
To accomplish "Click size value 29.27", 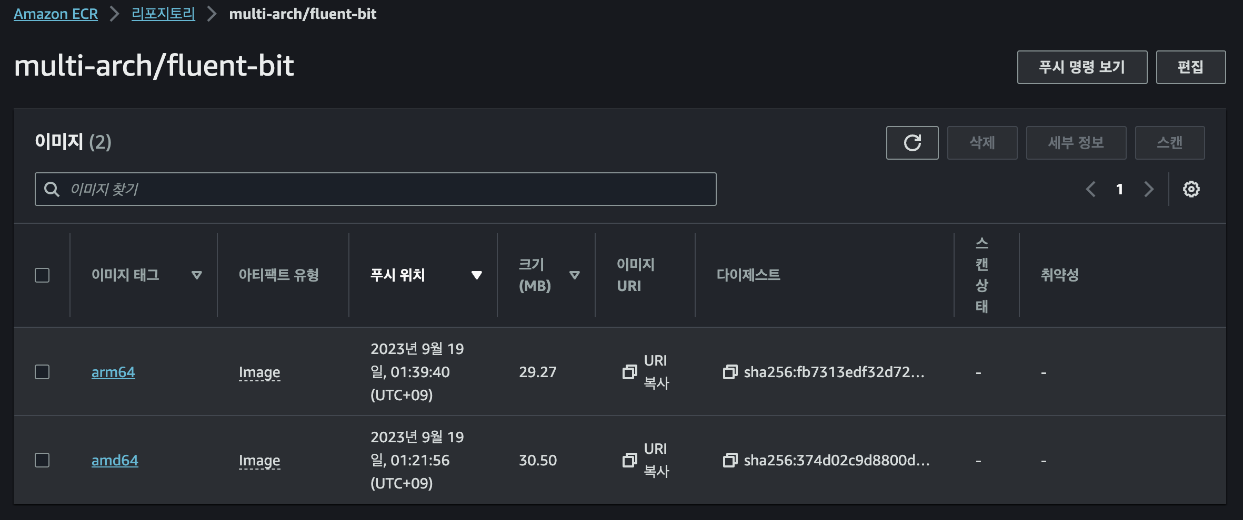I will (538, 372).
